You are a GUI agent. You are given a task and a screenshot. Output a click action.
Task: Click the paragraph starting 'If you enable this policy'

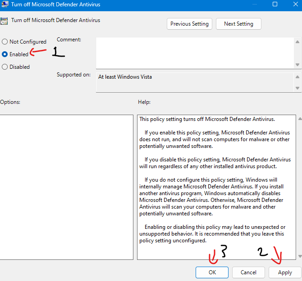coord(215,139)
